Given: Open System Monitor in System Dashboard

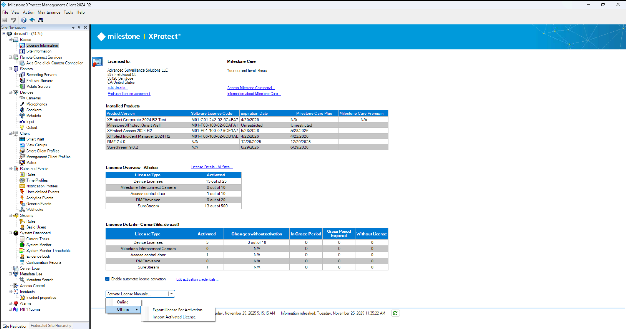Looking at the screenshot, I should (x=39, y=245).
